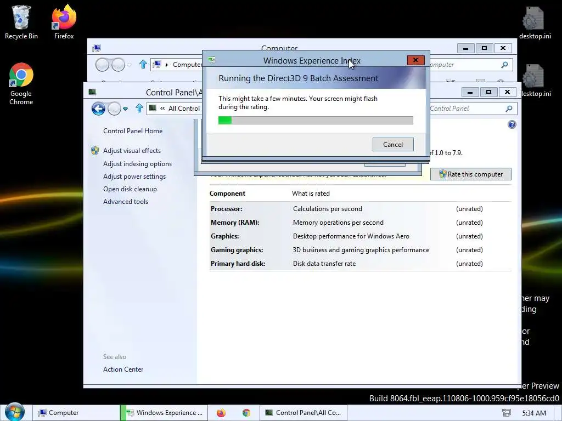Click the Computer window title icon
This screenshot has width=562, height=421.
(97, 48)
